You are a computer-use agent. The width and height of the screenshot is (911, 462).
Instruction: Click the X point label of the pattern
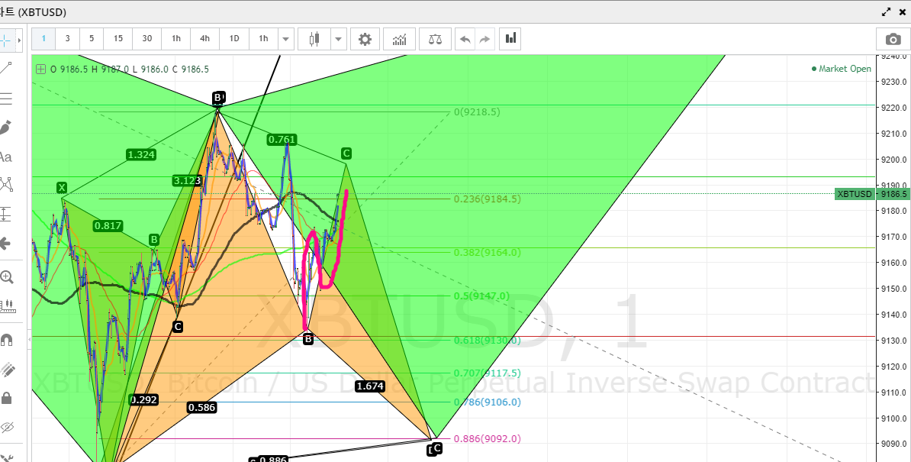coord(62,188)
